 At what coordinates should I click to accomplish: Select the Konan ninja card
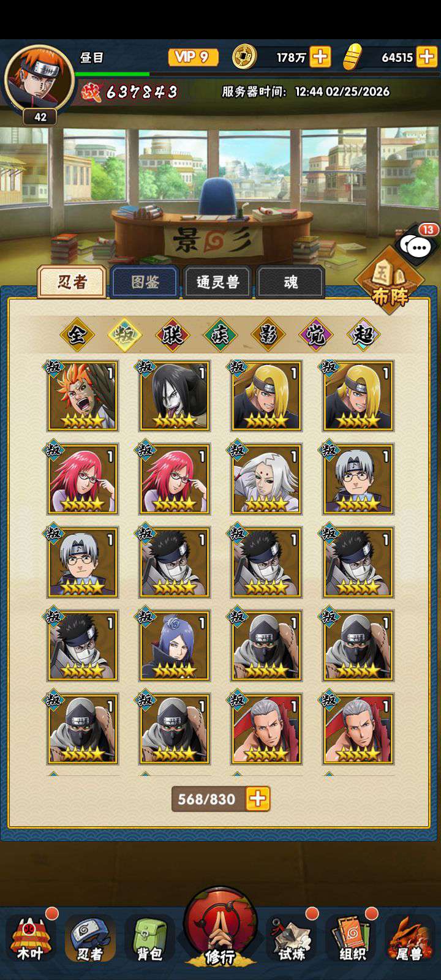[175, 646]
